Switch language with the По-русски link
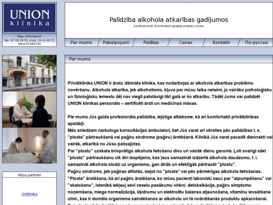The width and height of the screenshot is (273, 205). pyautogui.click(x=256, y=43)
